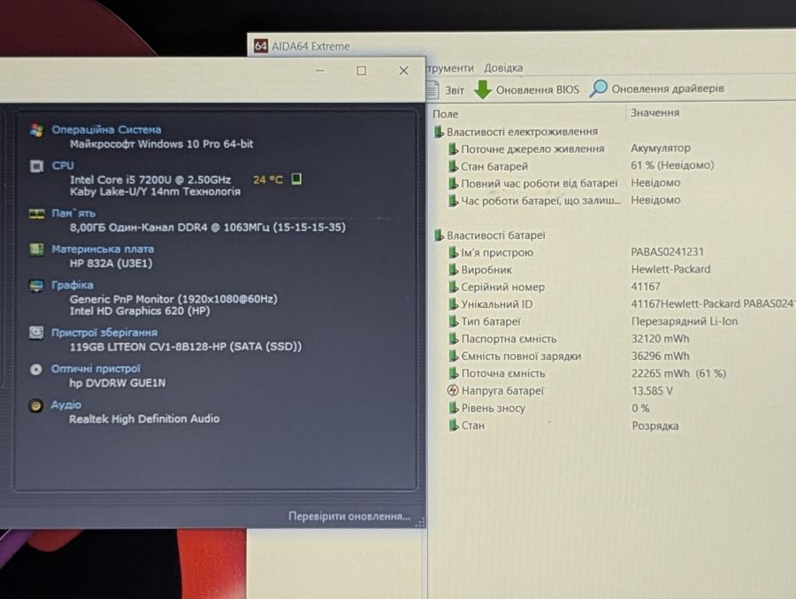Open the Оптичні пристрої section link
796x599 pixels.
click(x=96, y=369)
